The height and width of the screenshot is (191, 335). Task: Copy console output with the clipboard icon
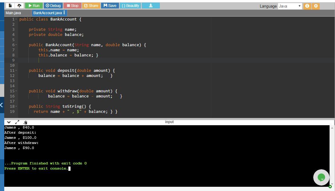point(25,122)
